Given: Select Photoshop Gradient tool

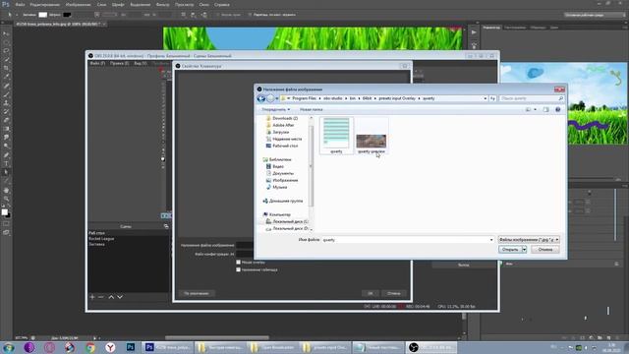Looking at the screenshot, I should point(6,129).
